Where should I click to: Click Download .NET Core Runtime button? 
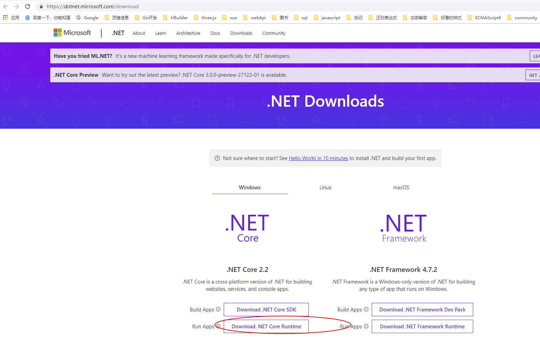pos(266,326)
